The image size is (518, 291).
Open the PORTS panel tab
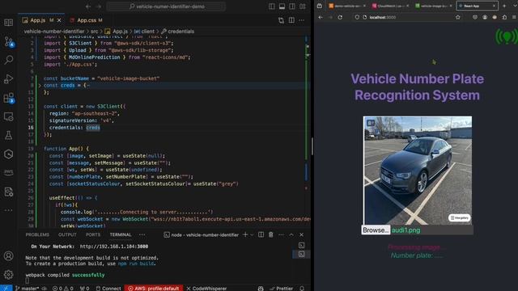93,234
